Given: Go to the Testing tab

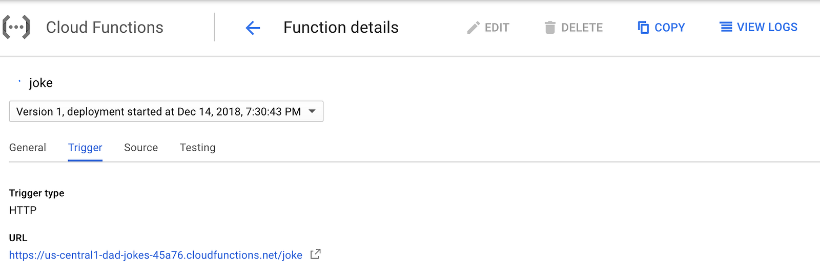Looking at the screenshot, I should tap(197, 148).
